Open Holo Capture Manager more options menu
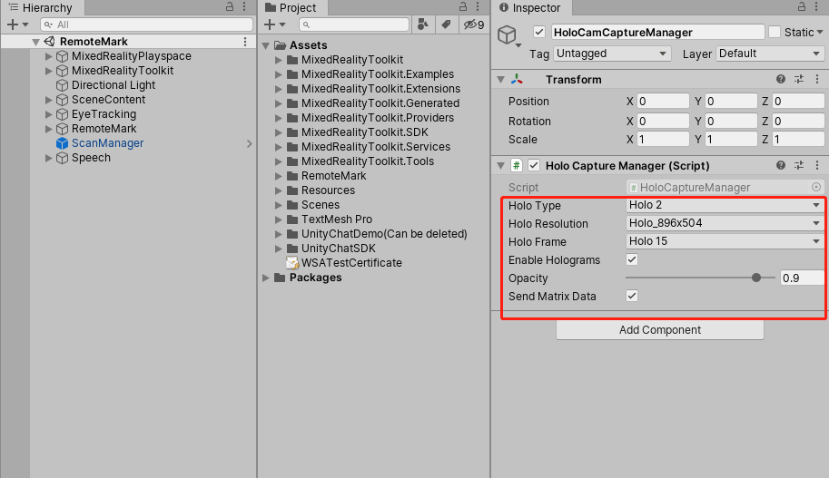Viewport: 829px width, 478px height. (817, 165)
